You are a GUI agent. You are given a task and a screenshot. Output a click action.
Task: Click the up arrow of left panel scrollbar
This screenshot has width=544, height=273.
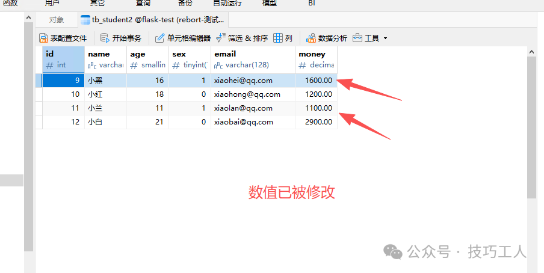28,17
